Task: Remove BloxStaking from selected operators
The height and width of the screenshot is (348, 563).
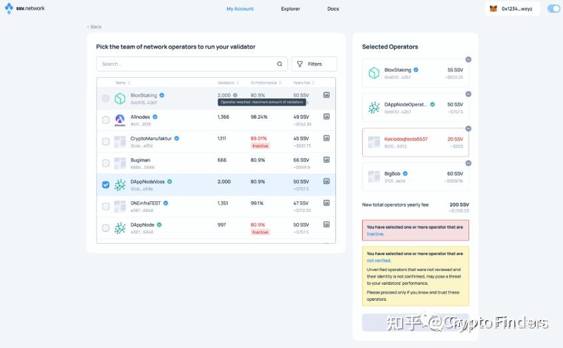Action: point(469,60)
